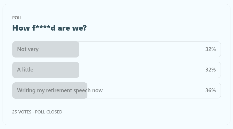Click the poll heading "How f****d are we?"
The width and height of the screenshot is (233, 129).
[x=49, y=28]
